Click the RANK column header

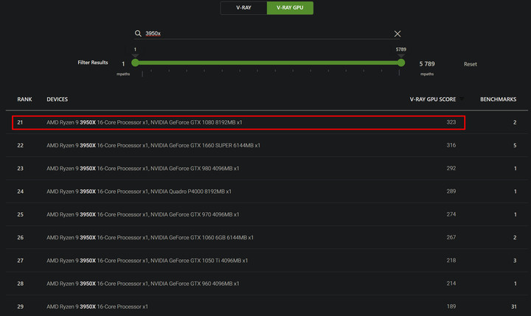point(24,99)
